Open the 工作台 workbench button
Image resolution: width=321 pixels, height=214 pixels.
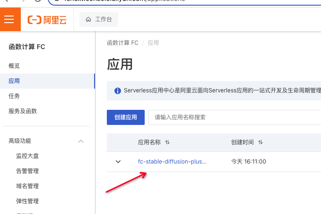click(x=99, y=19)
